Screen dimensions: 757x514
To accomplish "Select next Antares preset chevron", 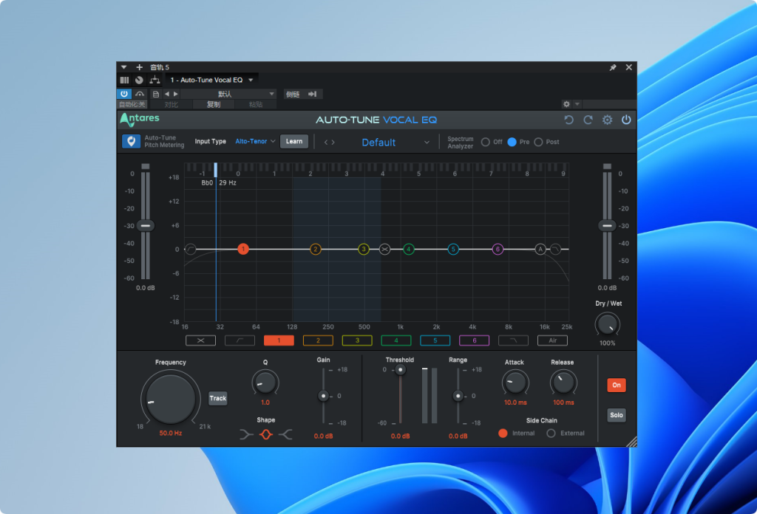I will click(x=333, y=143).
